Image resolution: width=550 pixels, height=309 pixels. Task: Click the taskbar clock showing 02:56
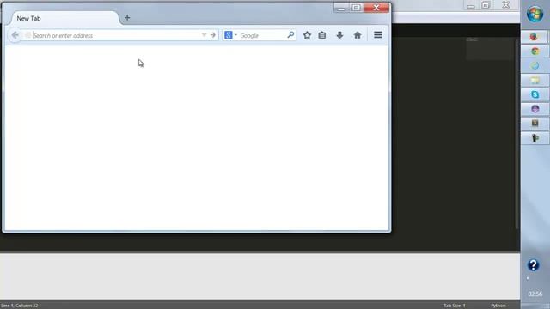pos(535,294)
